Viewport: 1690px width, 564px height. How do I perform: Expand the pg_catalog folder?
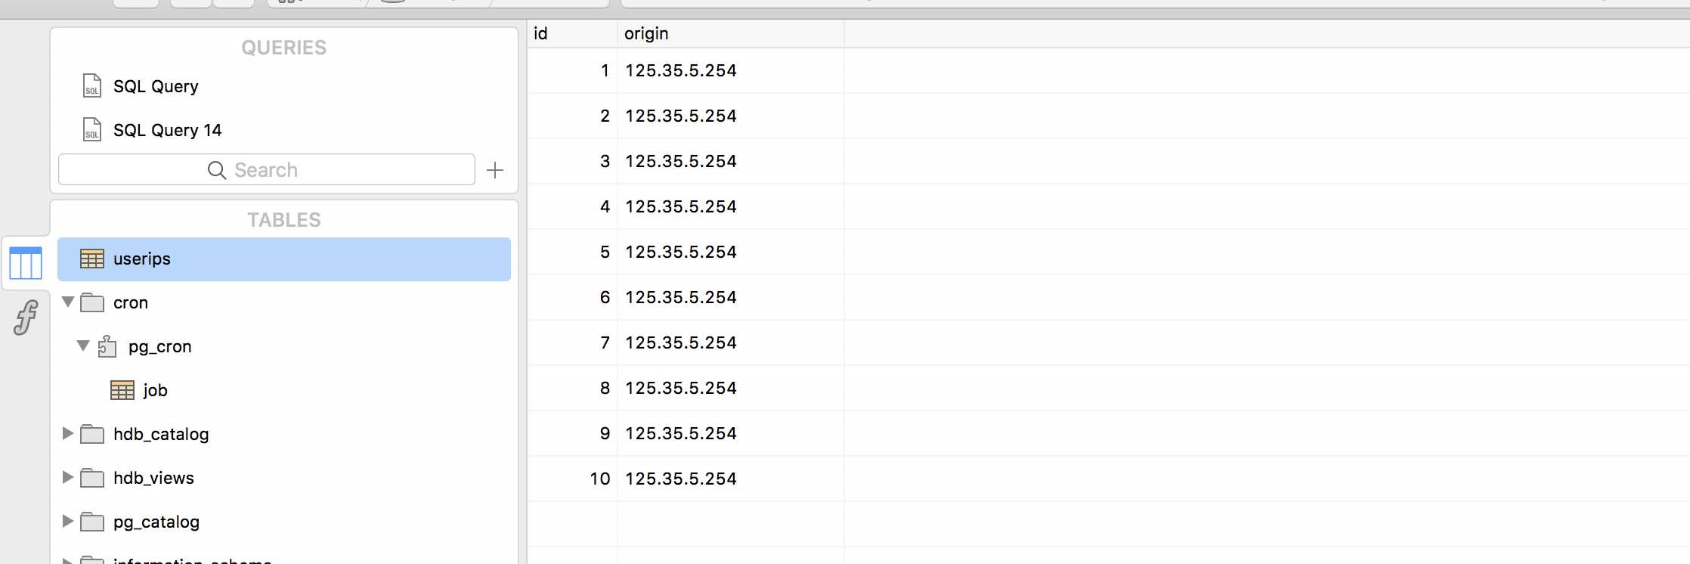pyautogui.click(x=68, y=522)
